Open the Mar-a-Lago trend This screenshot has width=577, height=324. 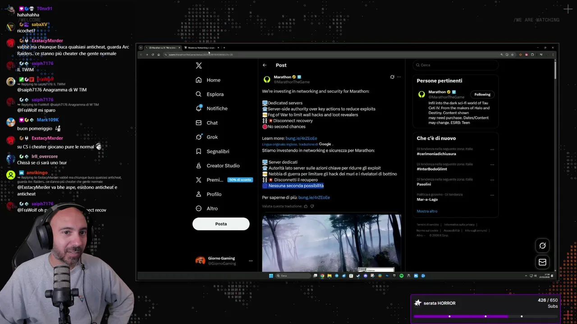[427, 199]
